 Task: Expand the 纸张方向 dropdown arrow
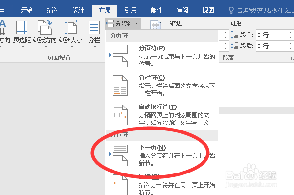(x=46, y=47)
